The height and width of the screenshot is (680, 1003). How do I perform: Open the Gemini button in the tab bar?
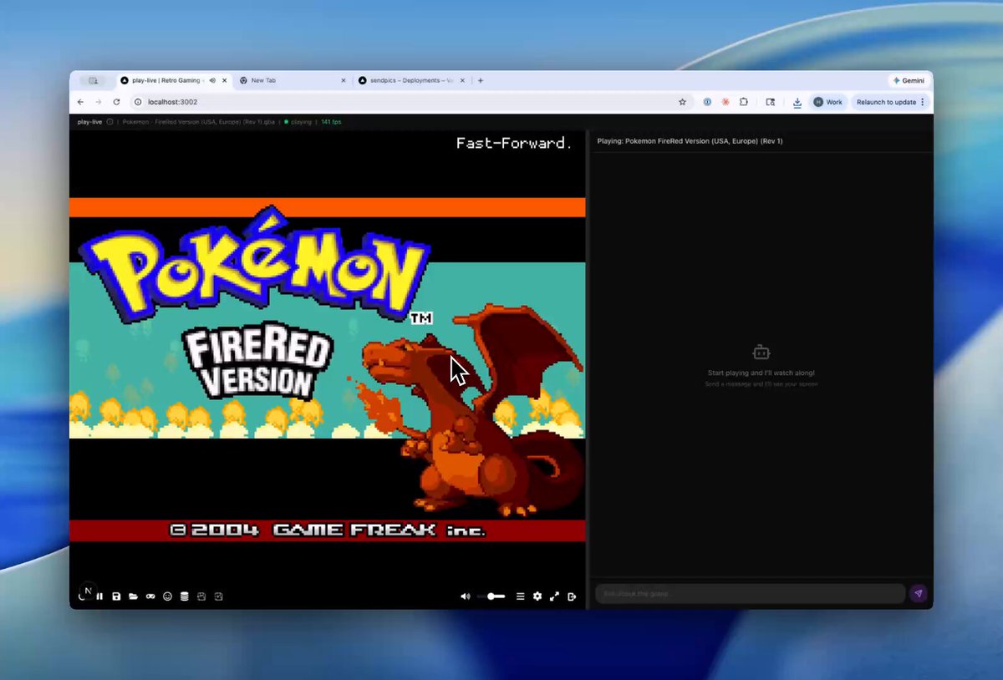coord(909,80)
